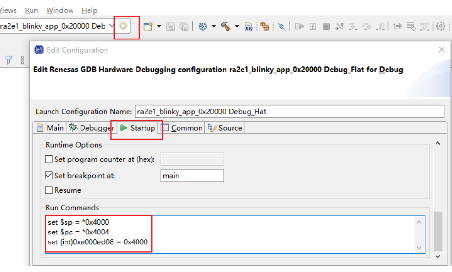
Task: Click the Terminate stop icon
Action: [326, 27]
